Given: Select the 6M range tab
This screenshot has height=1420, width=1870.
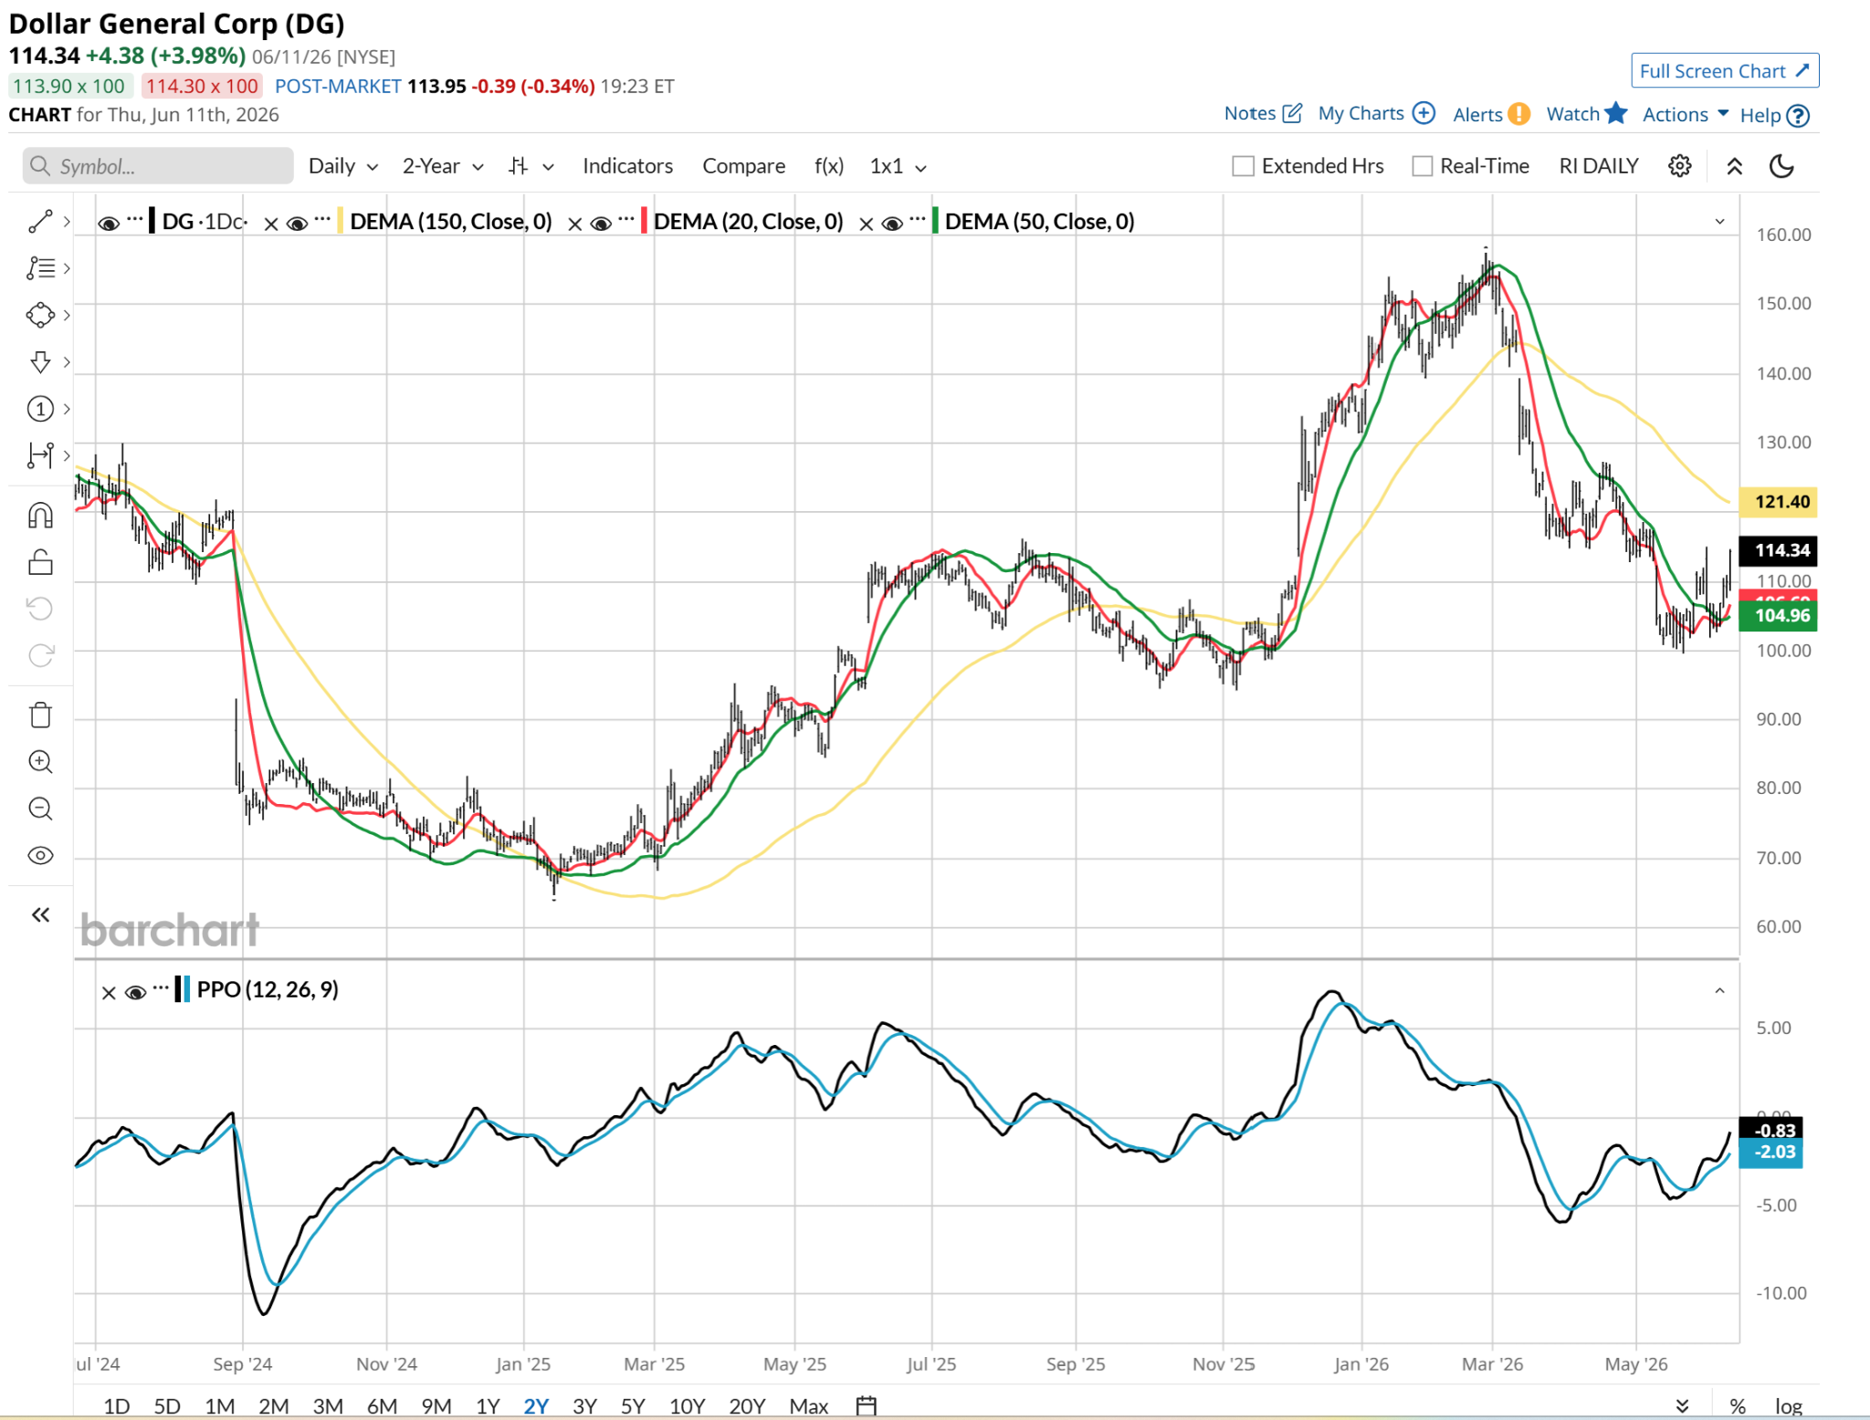Looking at the screenshot, I should tap(382, 1406).
